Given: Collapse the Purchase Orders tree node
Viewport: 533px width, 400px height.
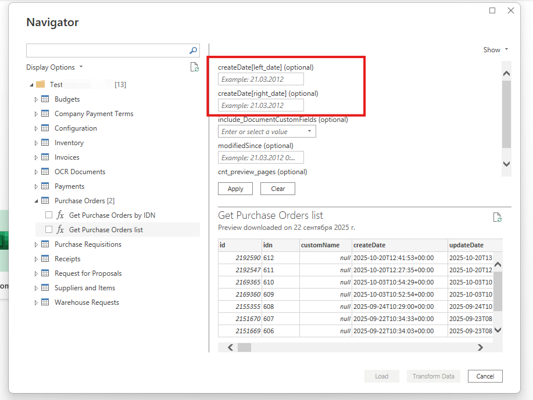Looking at the screenshot, I should [x=36, y=201].
